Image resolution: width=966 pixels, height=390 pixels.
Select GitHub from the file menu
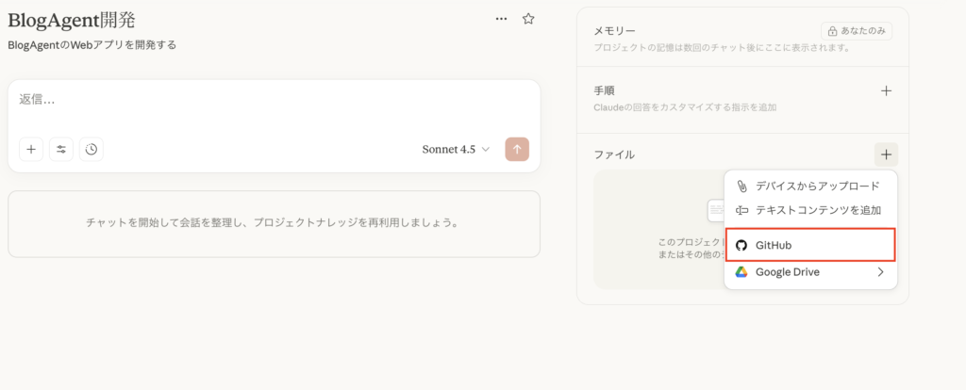pyautogui.click(x=810, y=245)
